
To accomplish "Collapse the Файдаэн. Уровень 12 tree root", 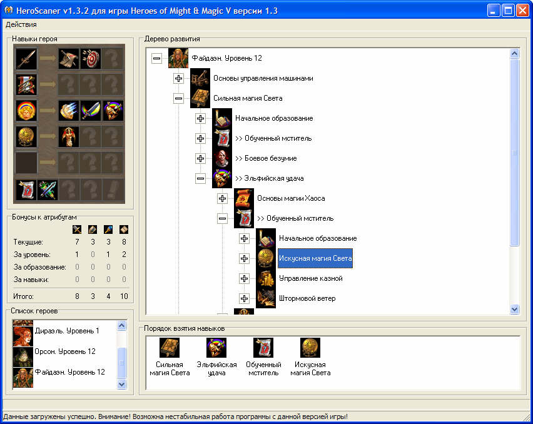I will click(156, 58).
